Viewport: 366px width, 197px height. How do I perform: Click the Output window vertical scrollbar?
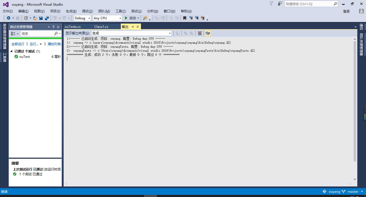click(x=355, y=101)
